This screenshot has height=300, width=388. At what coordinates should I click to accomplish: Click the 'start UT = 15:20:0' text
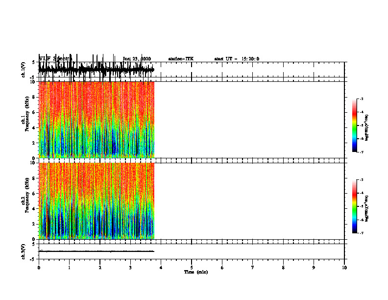(237, 59)
